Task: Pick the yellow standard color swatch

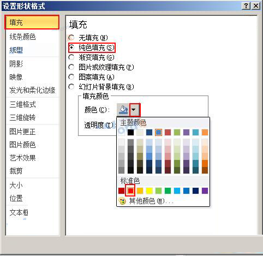Action: click(149, 190)
